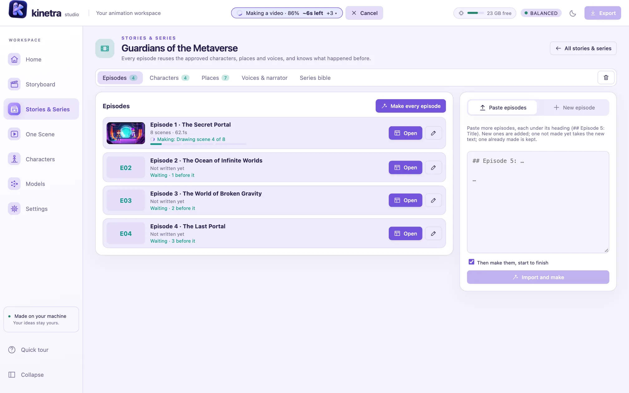This screenshot has width=629, height=393.
Task: Open Episode 3 The World of Broken Gravity
Action: point(405,200)
